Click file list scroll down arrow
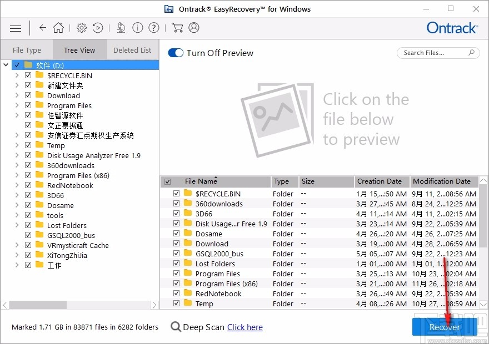489x344 pixels. (483, 304)
